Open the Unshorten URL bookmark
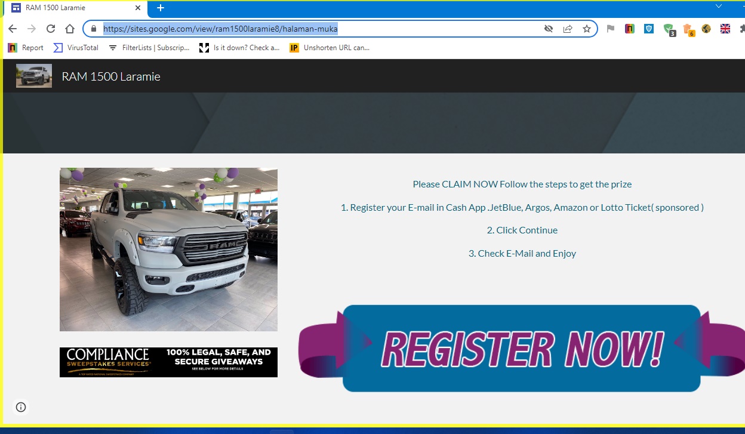745x434 pixels. (330, 48)
